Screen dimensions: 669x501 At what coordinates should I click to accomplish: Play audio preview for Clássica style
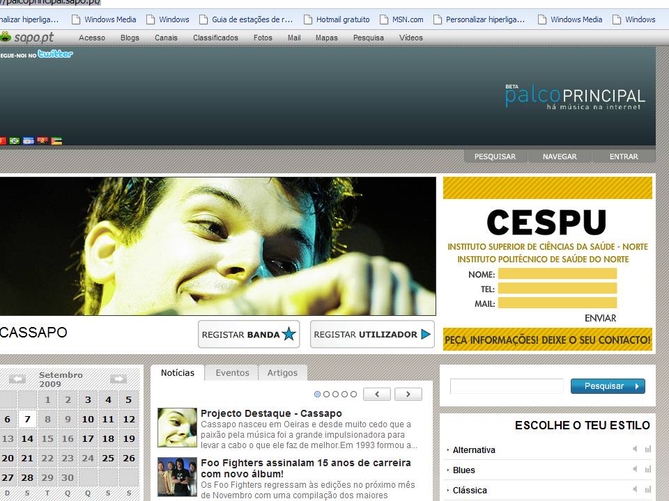(x=636, y=489)
